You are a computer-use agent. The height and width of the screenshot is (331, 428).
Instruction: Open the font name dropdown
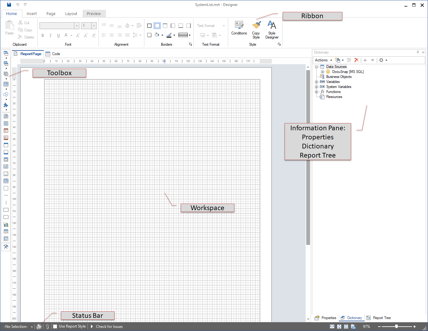coord(77,26)
